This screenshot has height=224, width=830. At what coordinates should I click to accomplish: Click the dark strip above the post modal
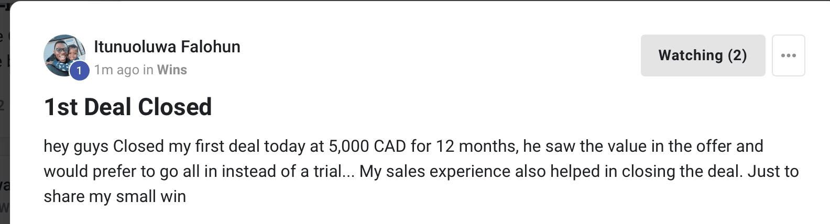(419, 1)
